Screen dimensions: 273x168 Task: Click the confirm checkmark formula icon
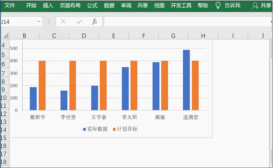[79, 22]
